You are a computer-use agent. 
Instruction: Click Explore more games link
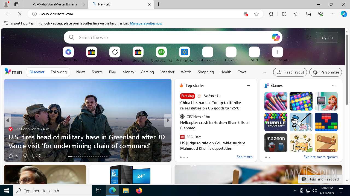pos(320,157)
